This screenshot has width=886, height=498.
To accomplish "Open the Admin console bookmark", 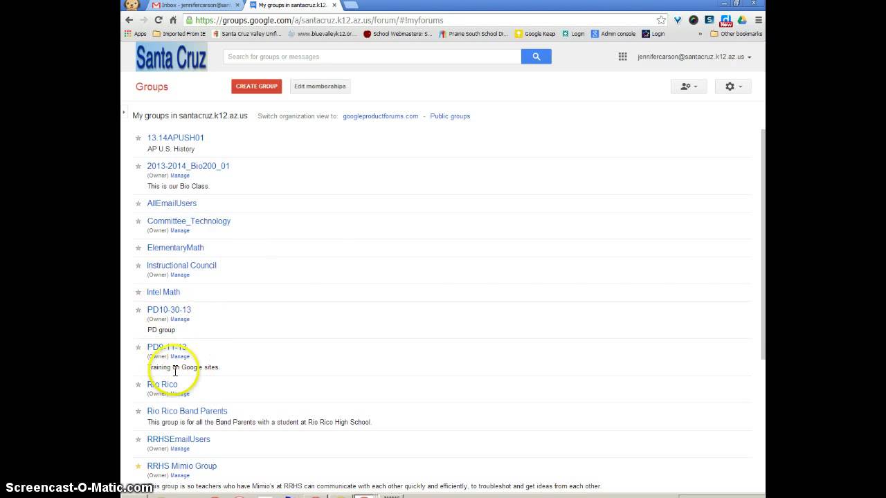I will pos(613,33).
